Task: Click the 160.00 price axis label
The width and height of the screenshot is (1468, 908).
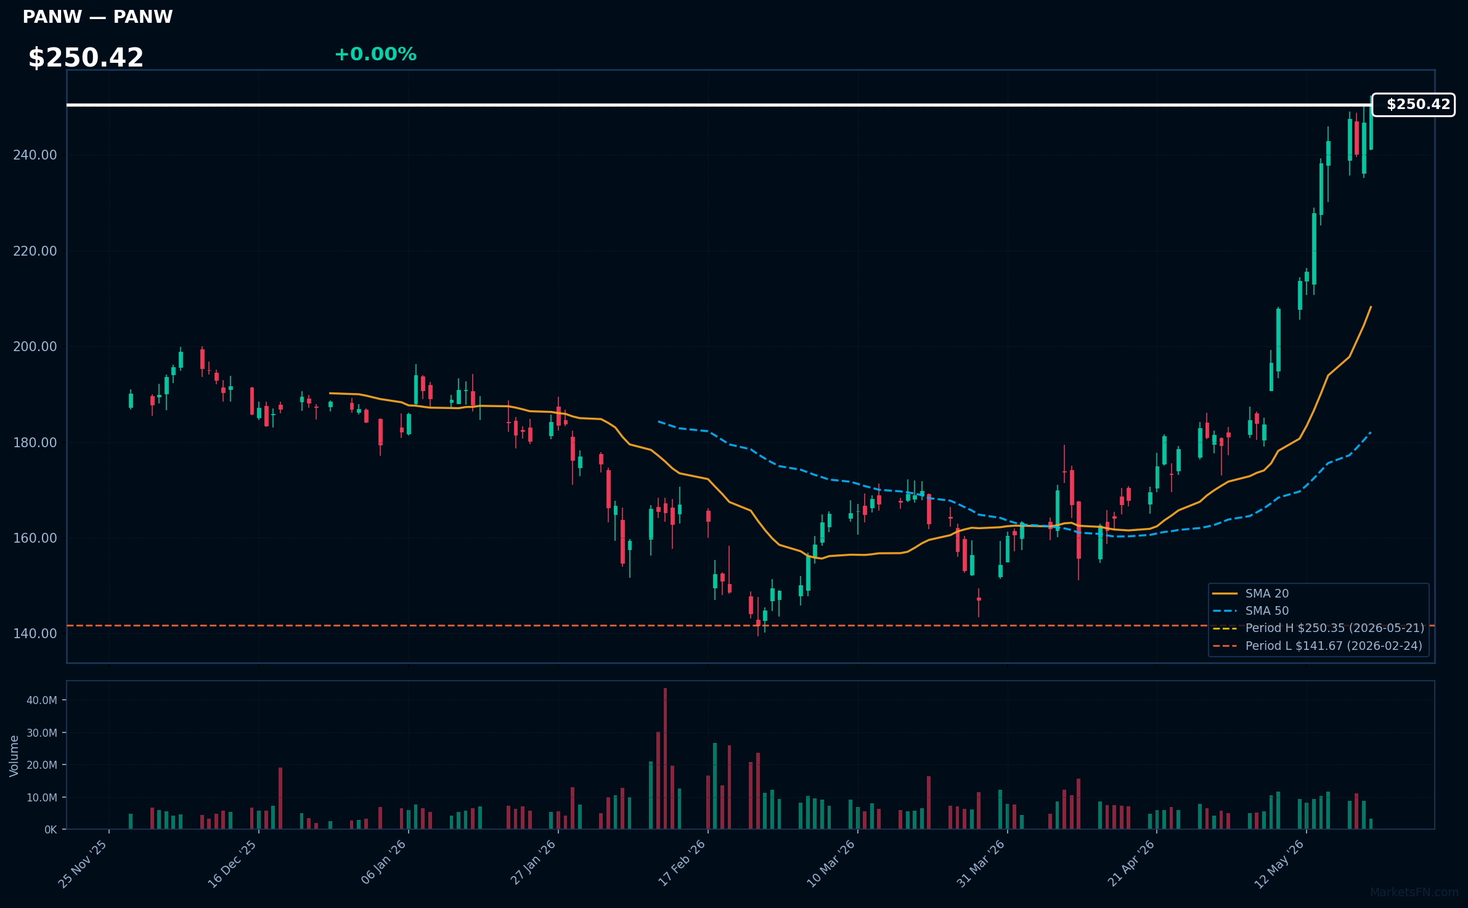Action: [35, 538]
